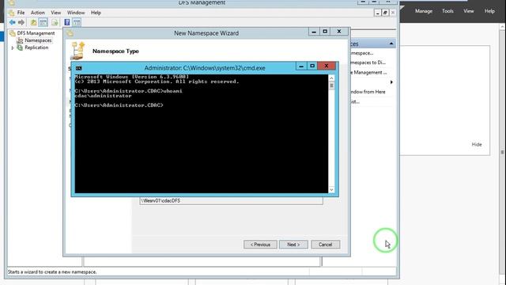This screenshot has width=506, height=285.
Task: Maximize the New Namespace Wizard window
Action: (325, 32)
